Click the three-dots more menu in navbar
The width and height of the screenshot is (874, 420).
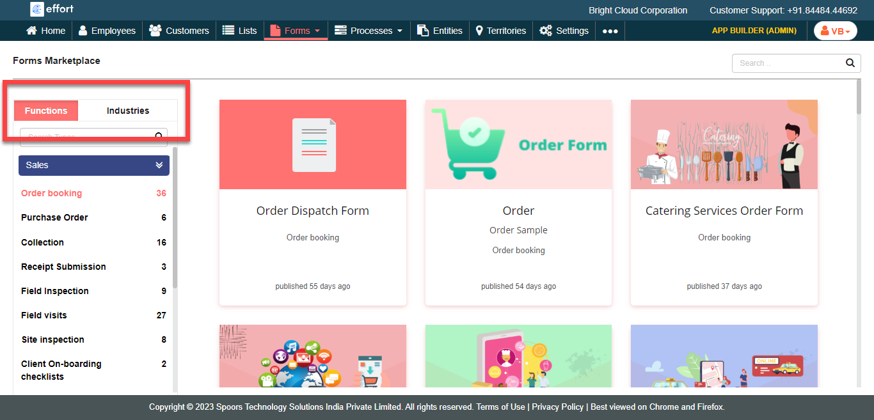pos(610,31)
